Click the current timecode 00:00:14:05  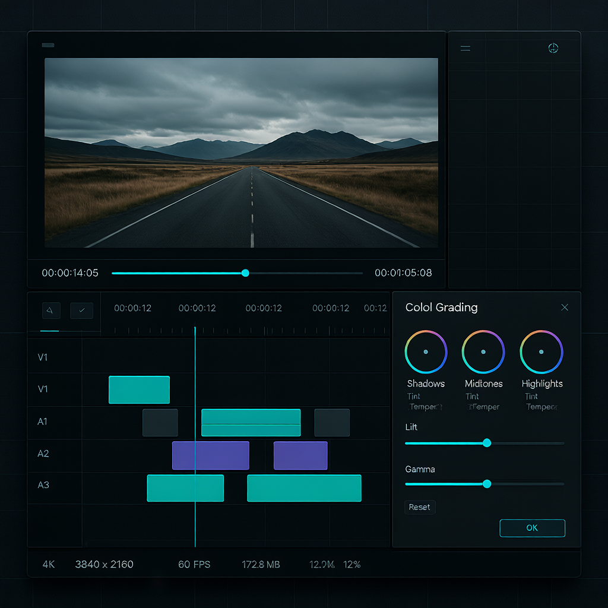pos(70,273)
